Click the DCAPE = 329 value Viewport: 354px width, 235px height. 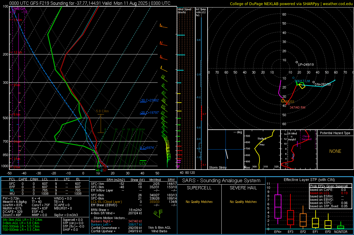[13, 212]
